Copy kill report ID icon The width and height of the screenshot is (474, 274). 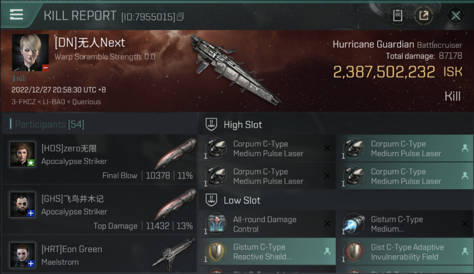180,17
